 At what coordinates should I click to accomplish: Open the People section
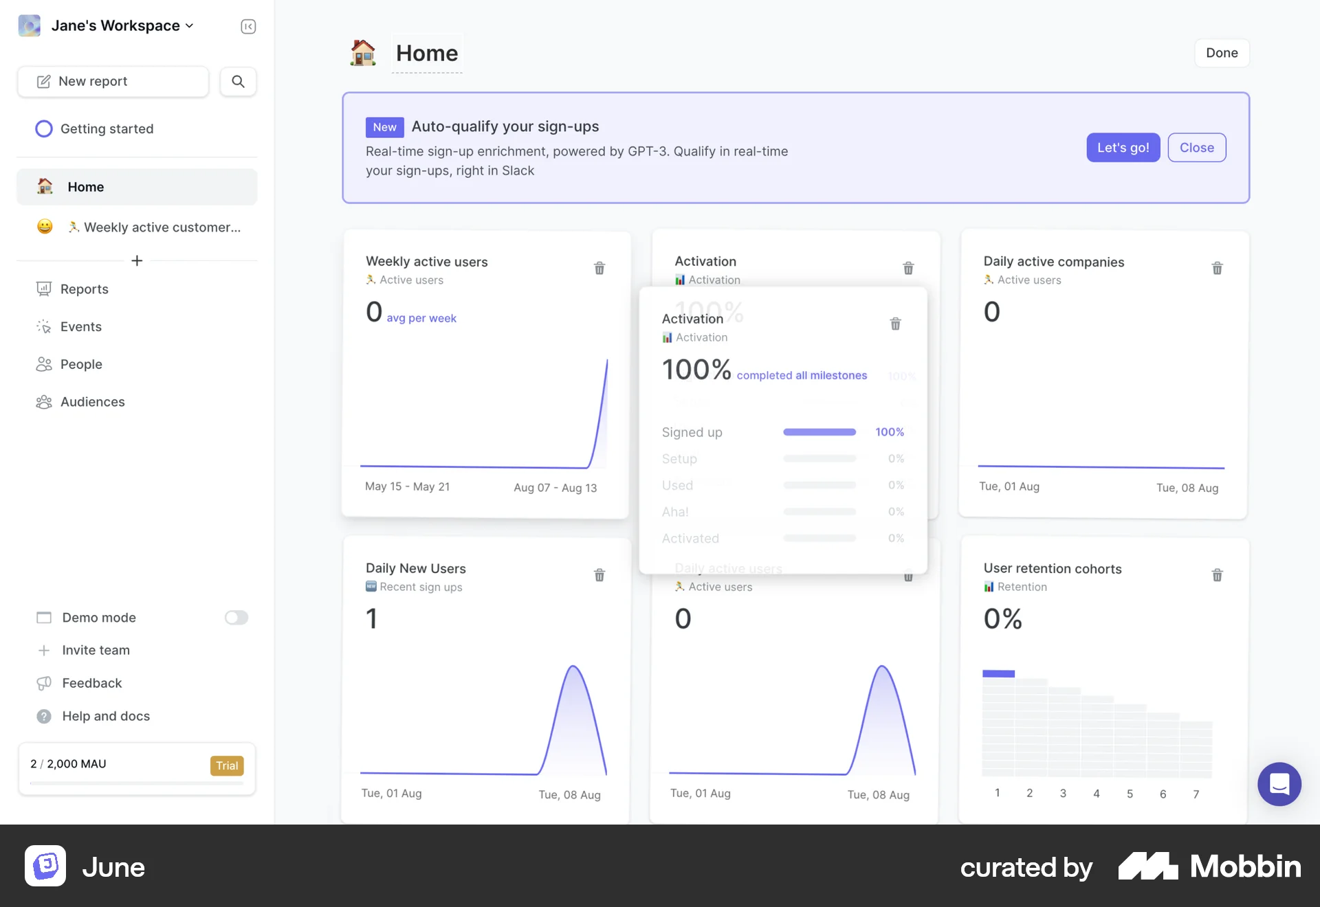81,364
